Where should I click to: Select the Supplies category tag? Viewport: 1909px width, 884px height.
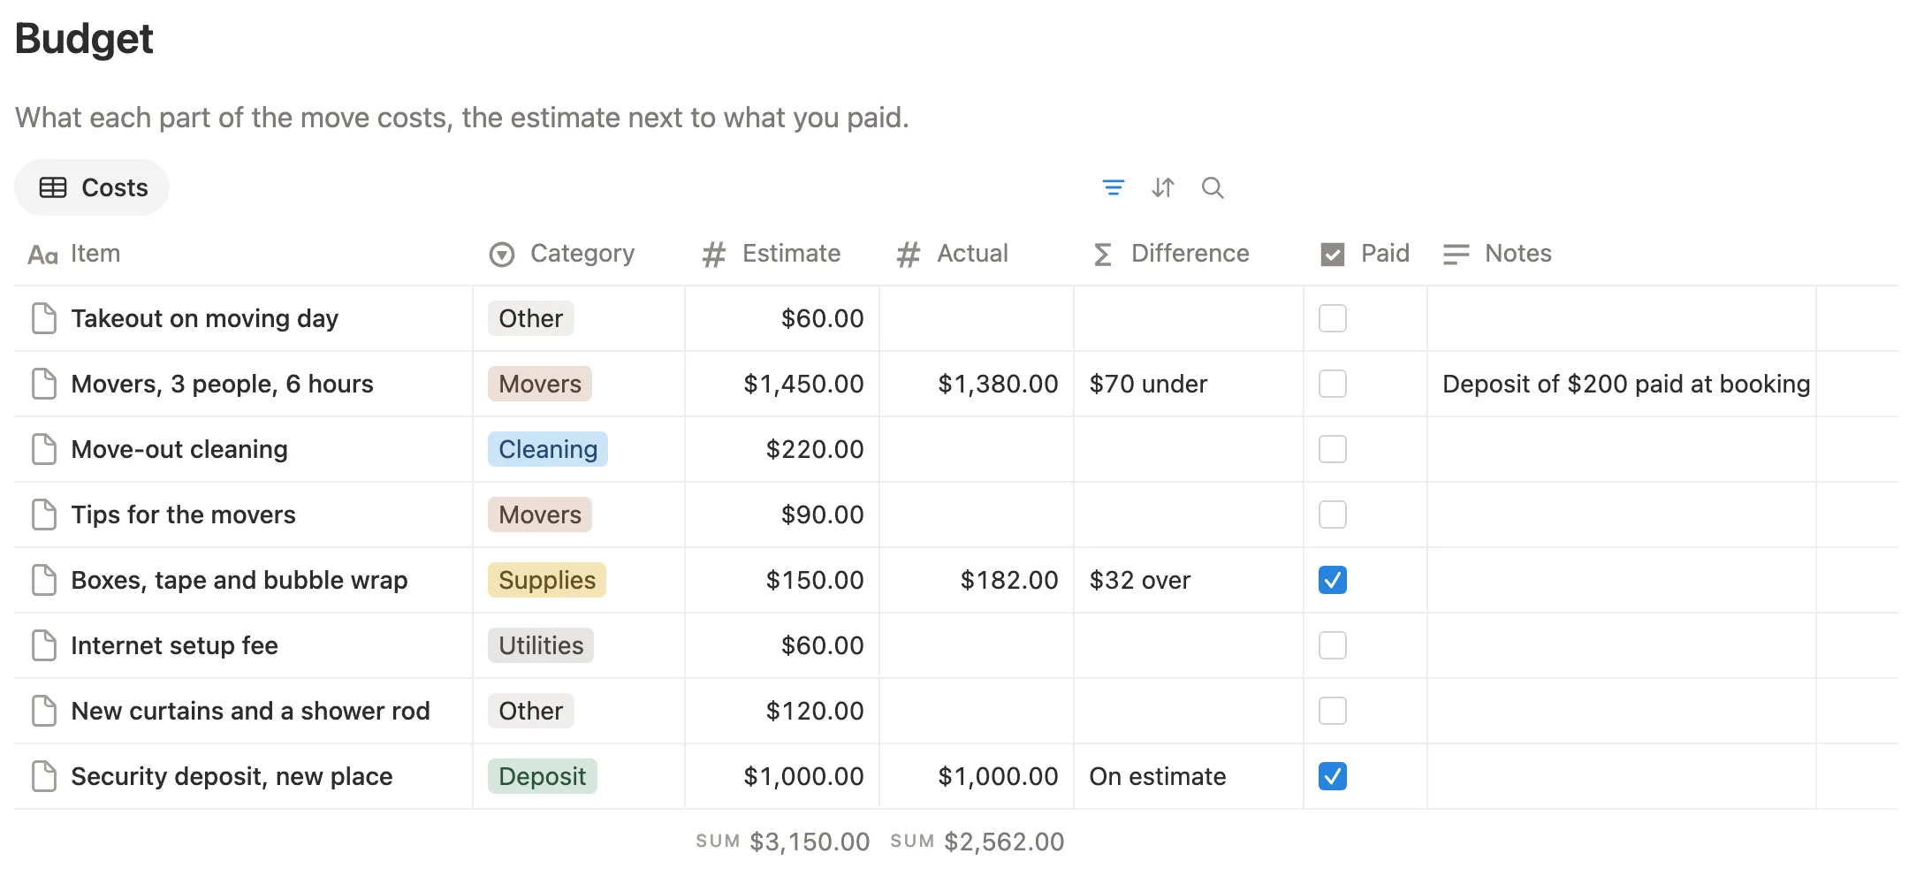(547, 580)
